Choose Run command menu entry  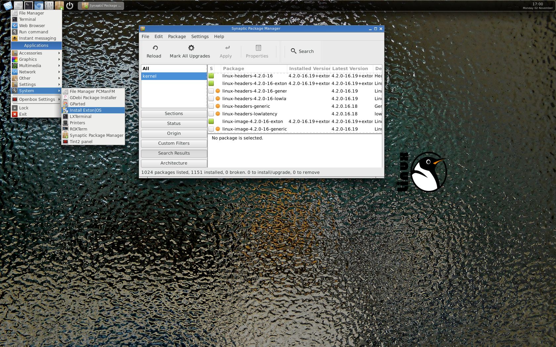click(36, 32)
